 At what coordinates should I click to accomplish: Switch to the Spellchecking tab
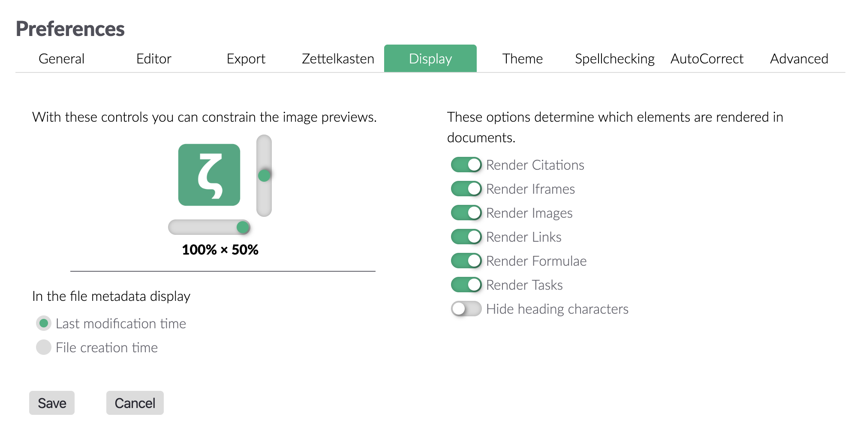tap(615, 59)
